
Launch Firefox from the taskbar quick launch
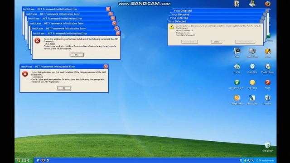pyautogui.click(x=43, y=160)
